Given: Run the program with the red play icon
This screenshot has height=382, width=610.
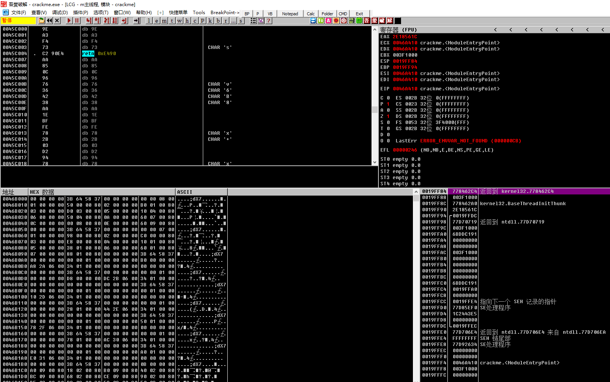Looking at the screenshot, I should click(69, 21).
